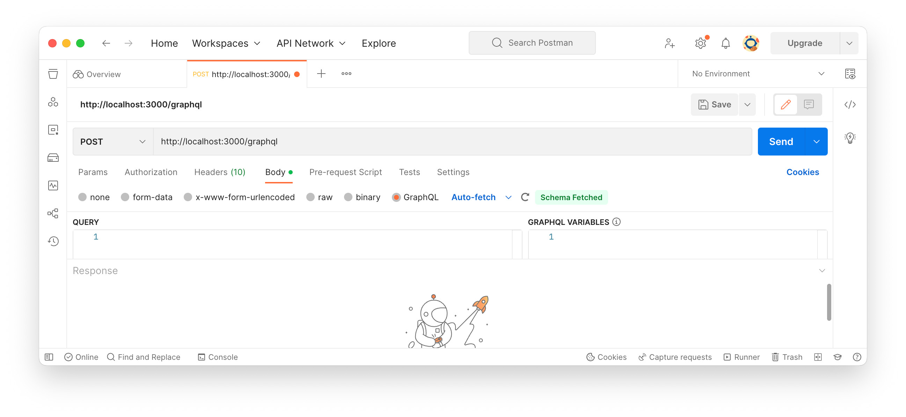Open the code snippet panel icon
Screen dimensions: 906x417
tap(850, 104)
